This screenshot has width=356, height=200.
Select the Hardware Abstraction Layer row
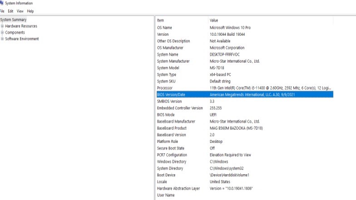(x=245, y=189)
